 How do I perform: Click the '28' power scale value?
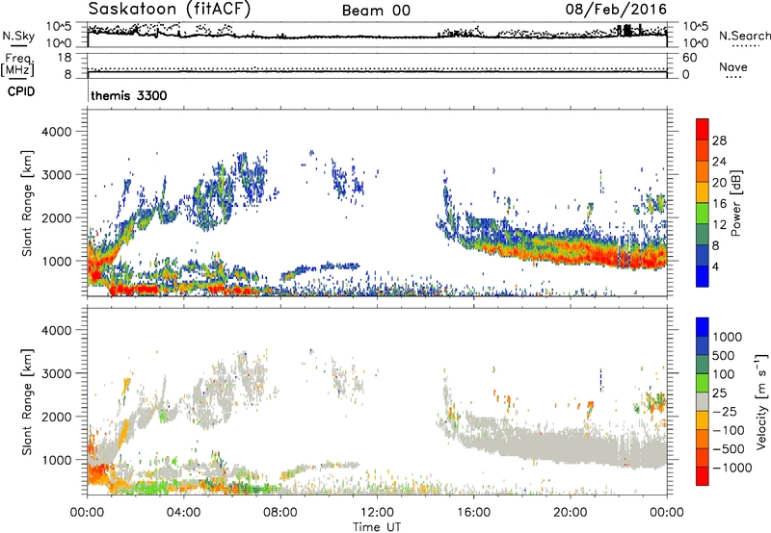[x=719, y=140]
